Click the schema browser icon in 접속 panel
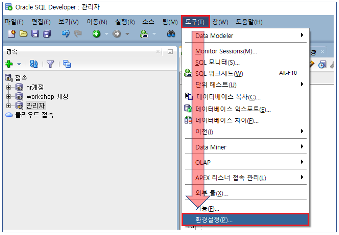 [x=67, y=64]
